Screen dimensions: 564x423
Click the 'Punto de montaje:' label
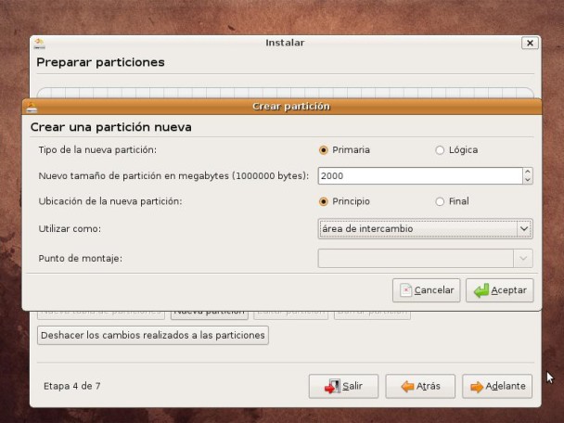(80, 259)
